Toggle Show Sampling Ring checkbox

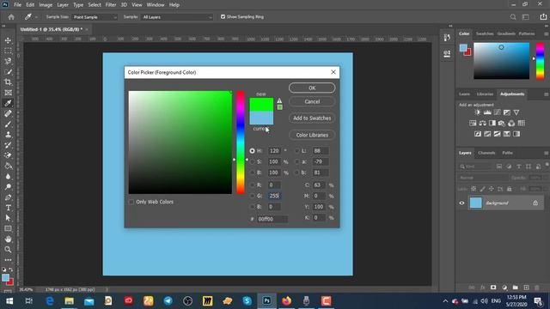point(223,17)
